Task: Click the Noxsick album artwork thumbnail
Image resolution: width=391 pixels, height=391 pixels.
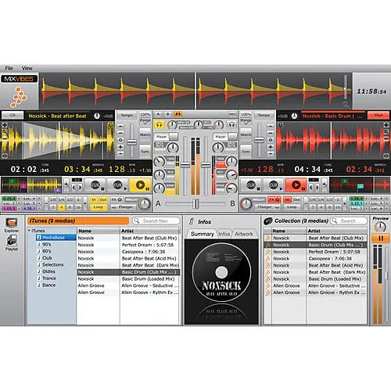Action: point(221,282)
